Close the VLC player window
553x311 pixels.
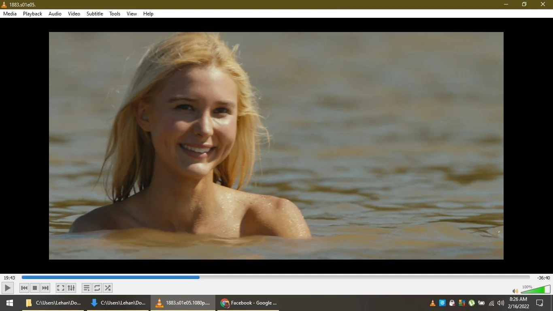543,4
